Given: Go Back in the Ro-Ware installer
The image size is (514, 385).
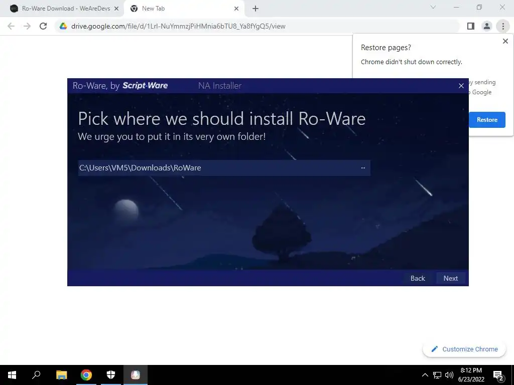Looking at the screenshot, I should [x=418, y=278].
